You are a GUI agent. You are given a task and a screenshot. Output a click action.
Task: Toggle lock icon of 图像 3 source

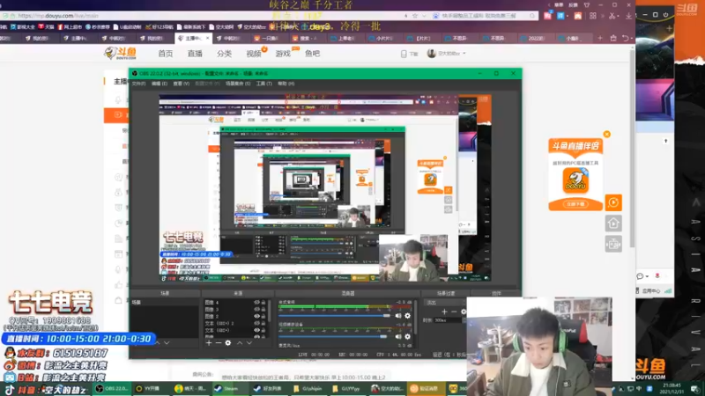tap(263, 310)
